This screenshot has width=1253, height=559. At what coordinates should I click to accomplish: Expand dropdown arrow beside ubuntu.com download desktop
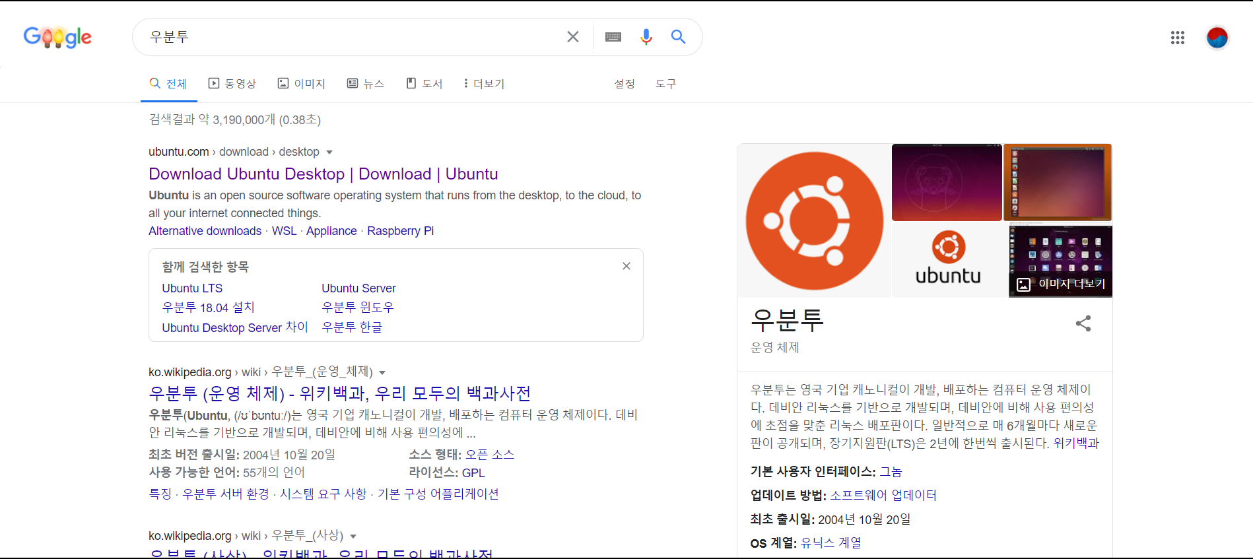click(x=329, y=152)
